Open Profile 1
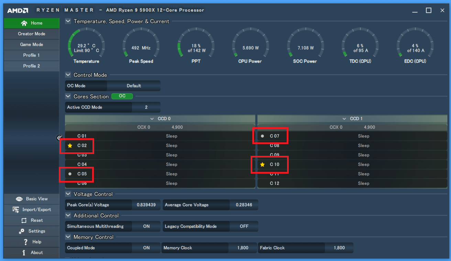Image resolution: width=451 pixels, height=261 pixels. [x=32, y=55]
